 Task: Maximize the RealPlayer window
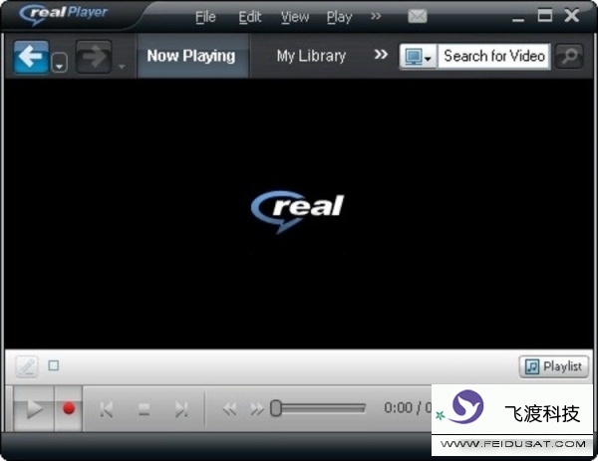point(544,15)
